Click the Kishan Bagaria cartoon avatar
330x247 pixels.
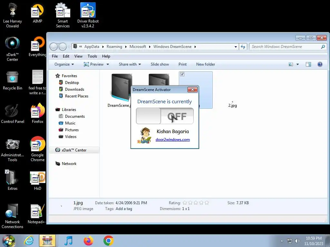coord(145,135)
